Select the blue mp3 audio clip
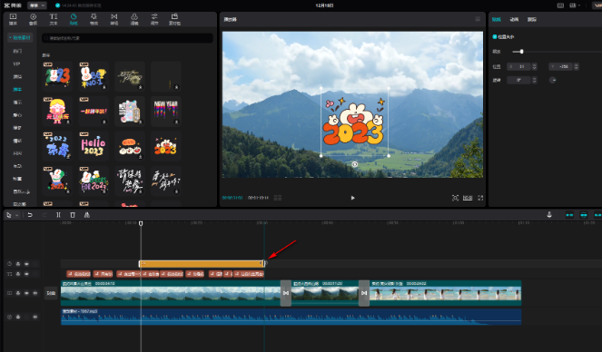Screen dimensions: 602x352 coord(291,317)
